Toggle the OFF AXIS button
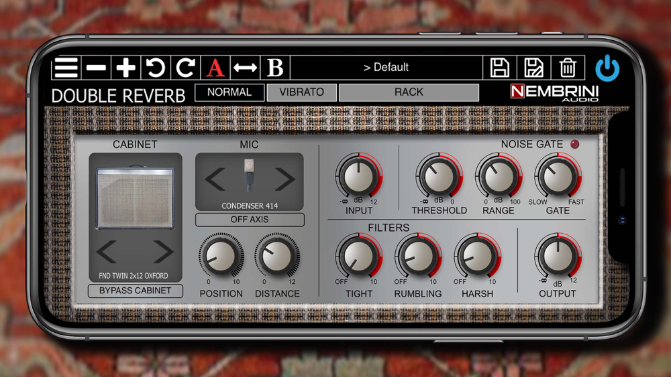Viewport: 671px width, 377px height. (x=250, y=220)
